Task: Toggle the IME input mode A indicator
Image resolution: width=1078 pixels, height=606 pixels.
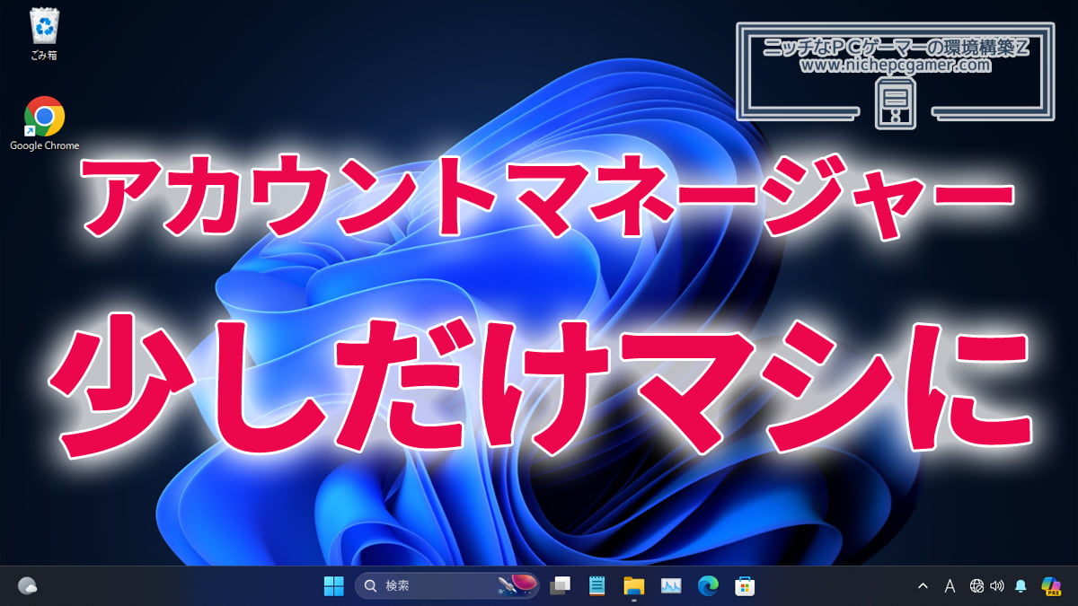Action: coord(950,586)
